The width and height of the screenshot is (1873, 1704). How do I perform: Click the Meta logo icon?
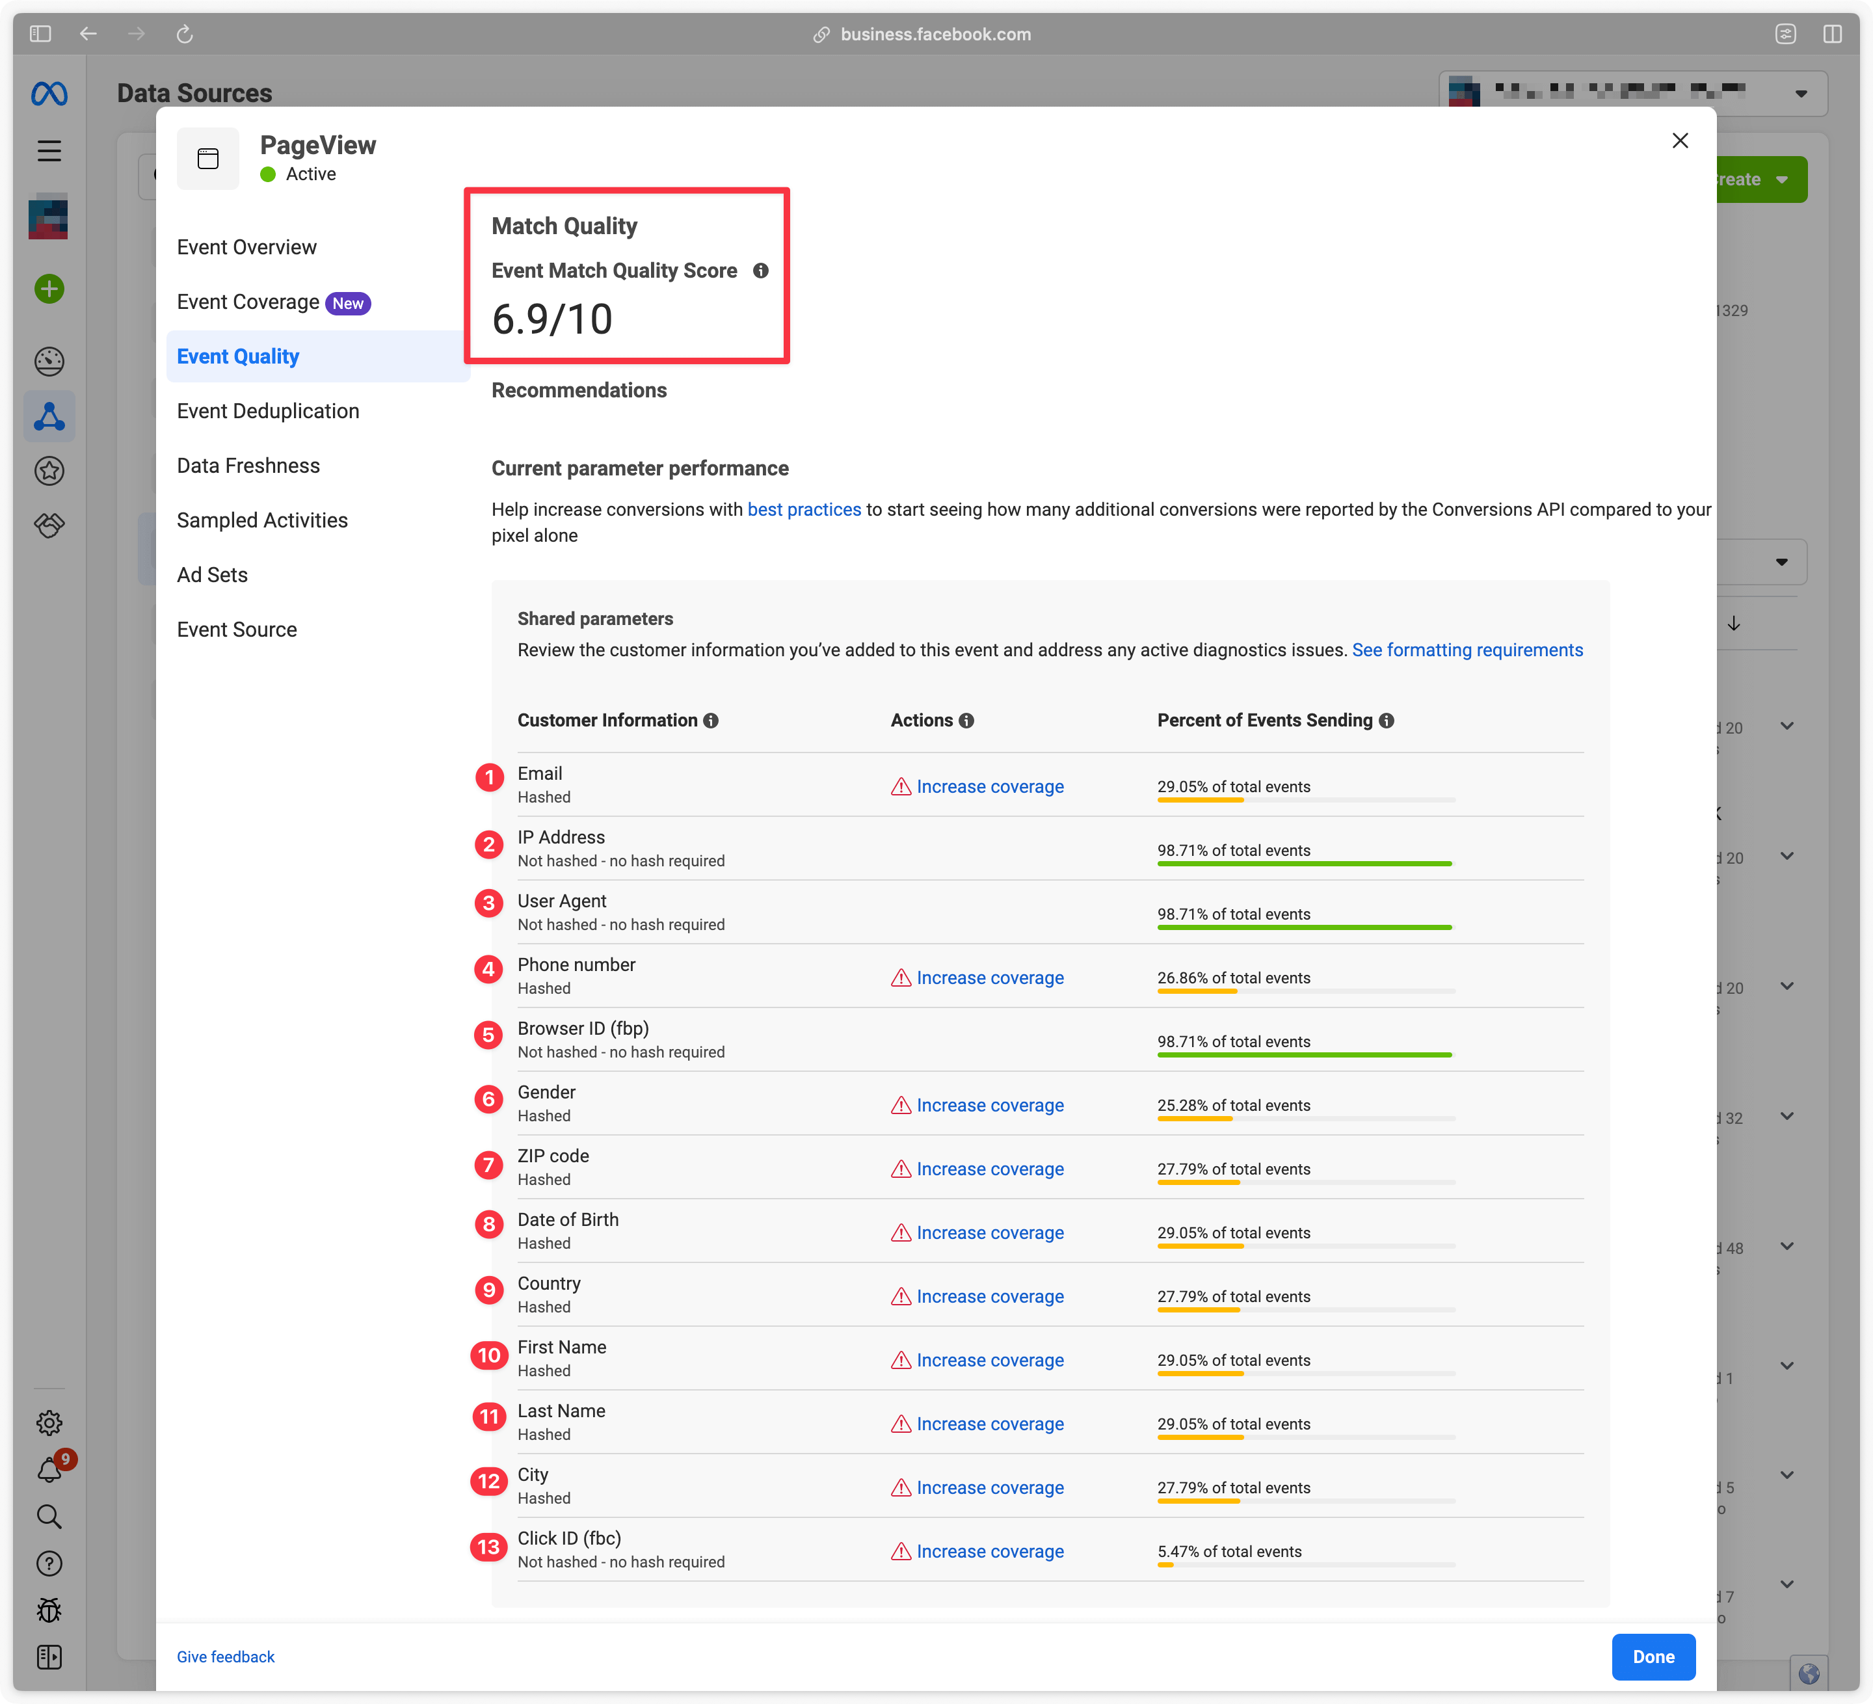49,94
